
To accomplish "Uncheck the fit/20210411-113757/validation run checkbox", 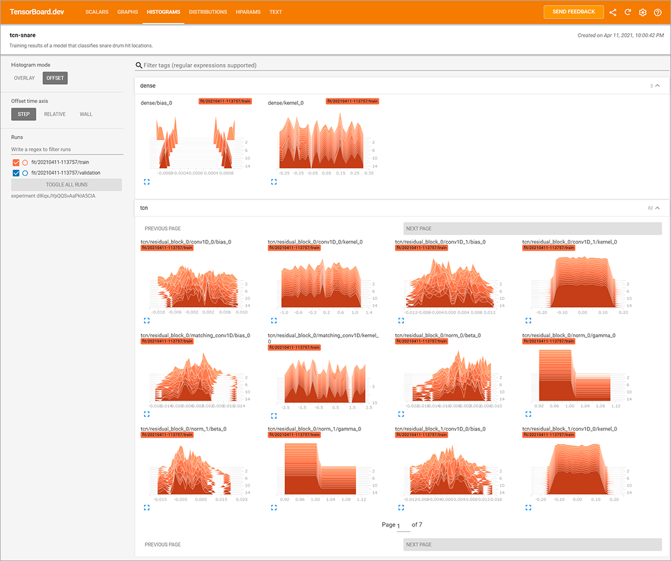I will (x=16, y=173).
